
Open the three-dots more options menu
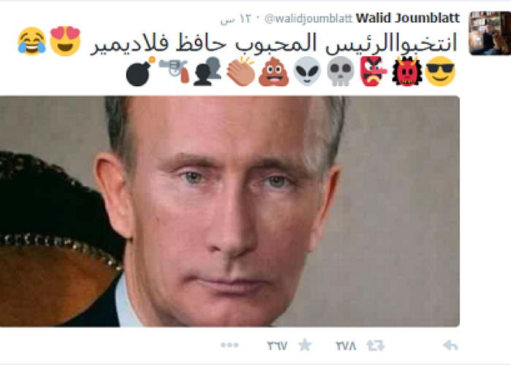pyautogui.click(x=230, y=345)
